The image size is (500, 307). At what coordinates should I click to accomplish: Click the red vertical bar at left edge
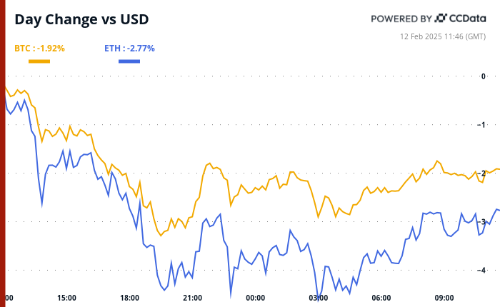(x=2, y=153)
